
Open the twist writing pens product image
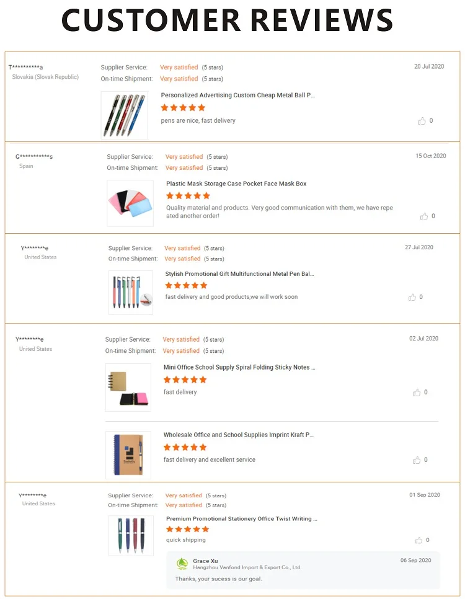pos(131,535)
